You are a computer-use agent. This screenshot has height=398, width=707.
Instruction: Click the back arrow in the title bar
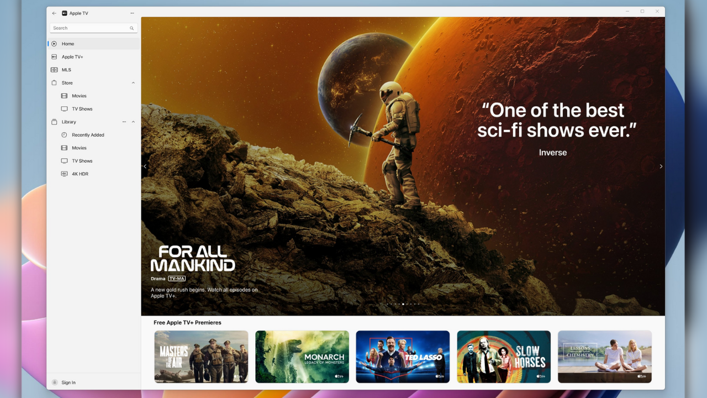(x=54, y=13)
